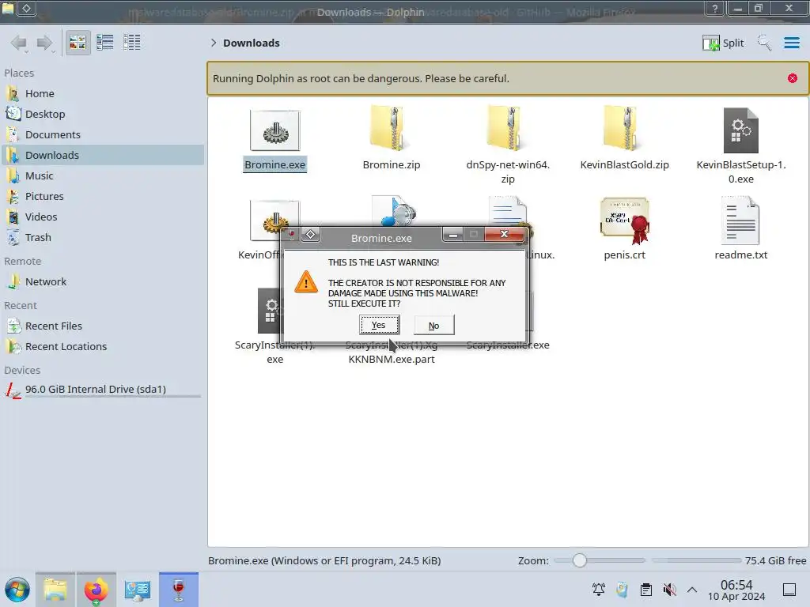Select the Bromine.exe file icon
Image resolution: width=810 pixels, height=607 pixels.
(274, 130)
